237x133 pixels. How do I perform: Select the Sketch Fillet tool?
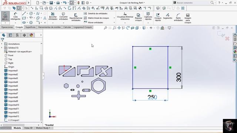[38, 23]
